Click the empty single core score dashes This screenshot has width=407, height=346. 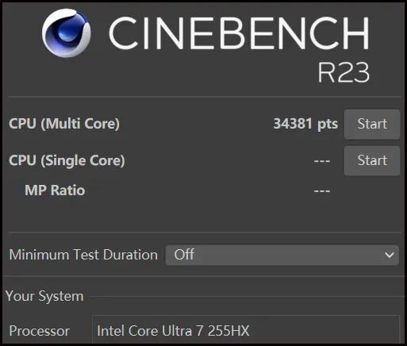322,161
